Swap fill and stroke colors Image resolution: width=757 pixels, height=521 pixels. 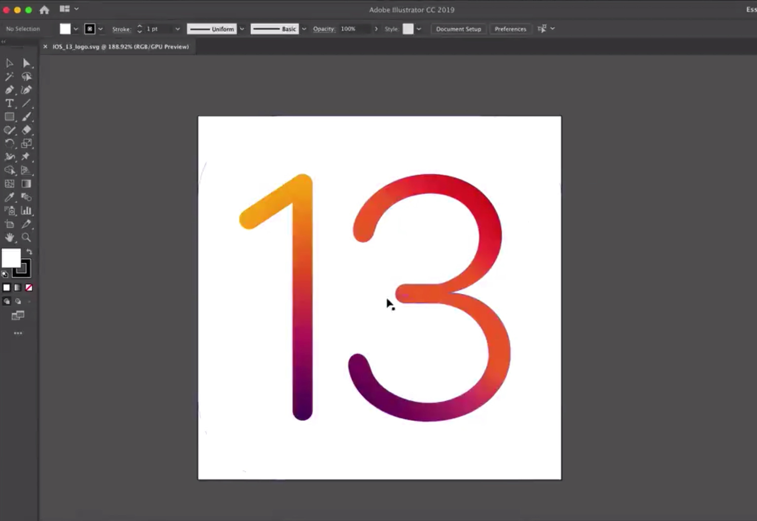(x=29, y=252)
